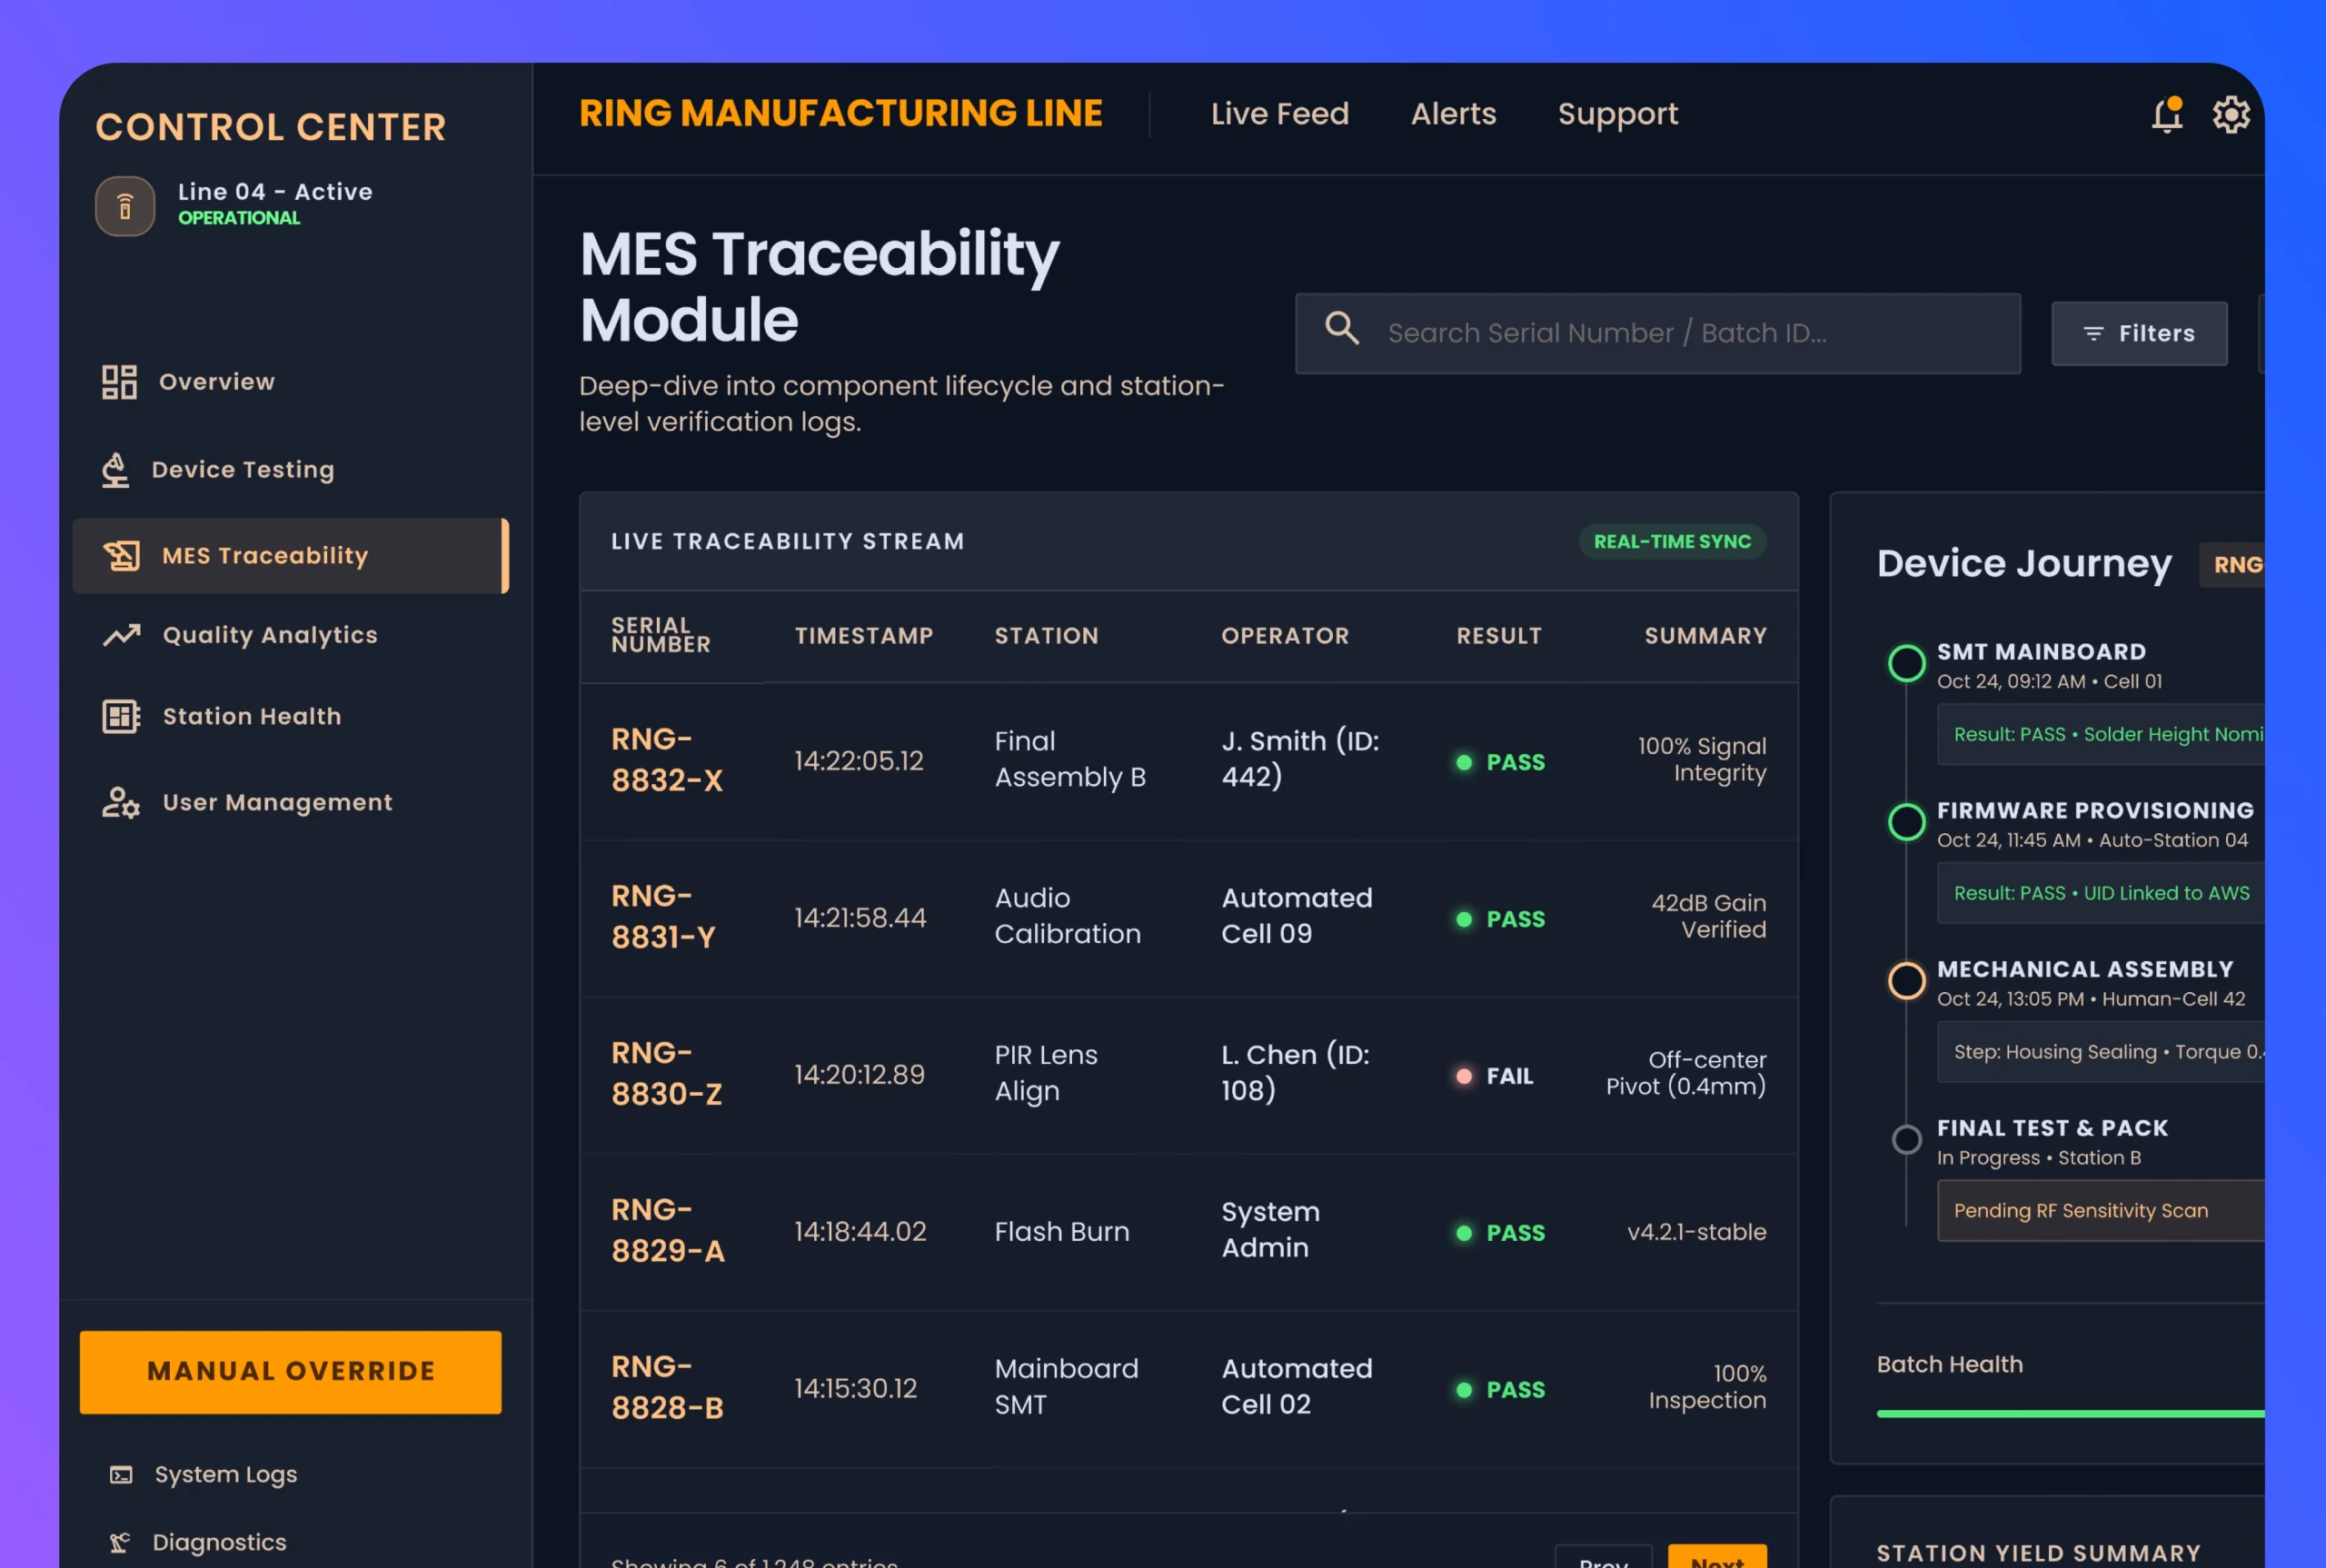Click serial number RNG-8829-A
The height and width of the screenshot is (1568, 2326).
tap(668, 1231)
